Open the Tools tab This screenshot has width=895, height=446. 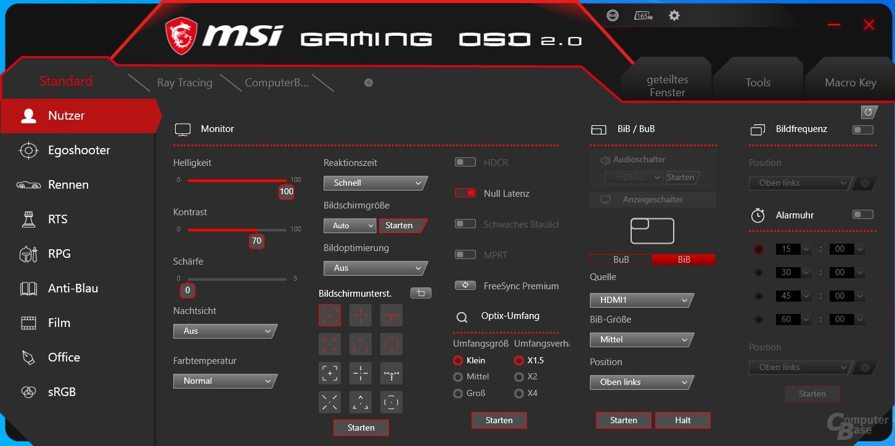[758, 83]
